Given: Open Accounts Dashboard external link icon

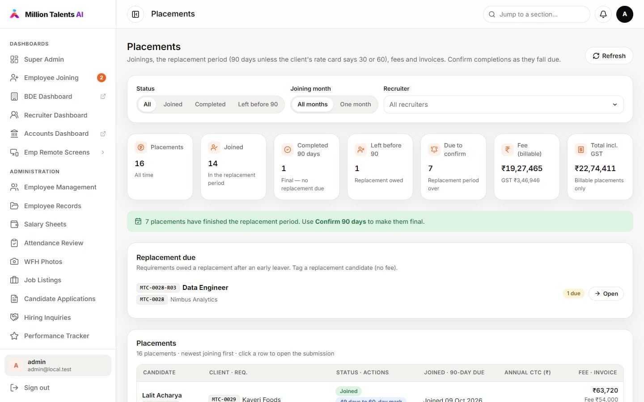Looking at the screenshot, I should click(x=103, y=134).
